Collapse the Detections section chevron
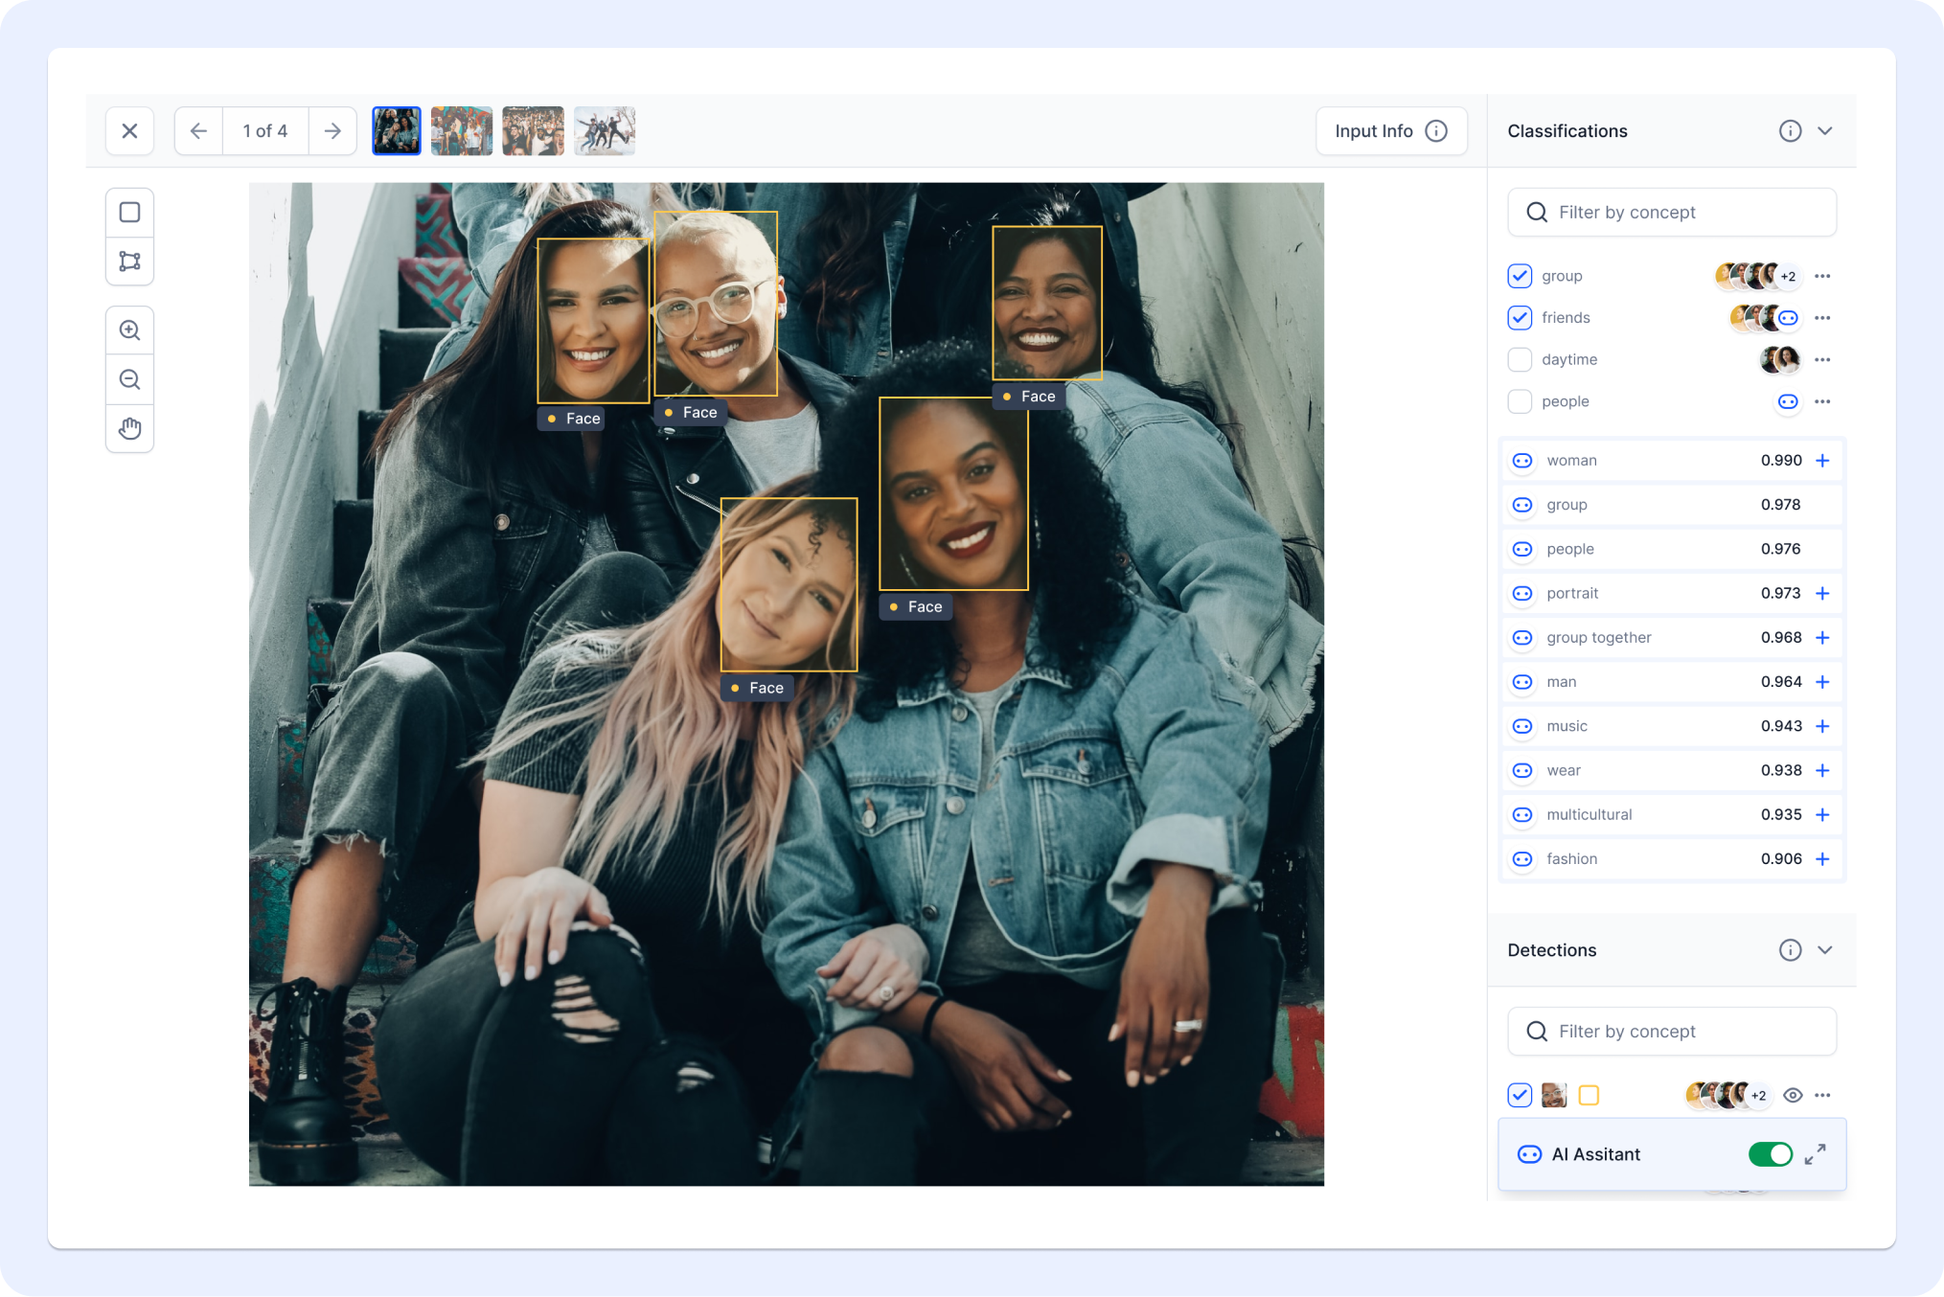This screenshot has width=1944, height=1297. [1825, 950]
